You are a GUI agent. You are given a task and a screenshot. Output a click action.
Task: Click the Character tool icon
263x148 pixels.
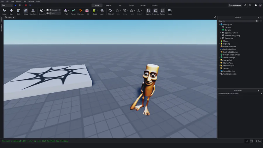pyautogui.click(x=81, y=11)
